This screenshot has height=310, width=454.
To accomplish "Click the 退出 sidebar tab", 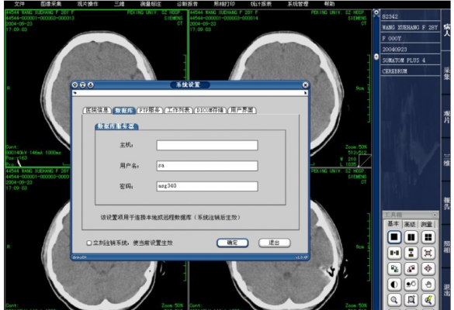I will 447,290.
